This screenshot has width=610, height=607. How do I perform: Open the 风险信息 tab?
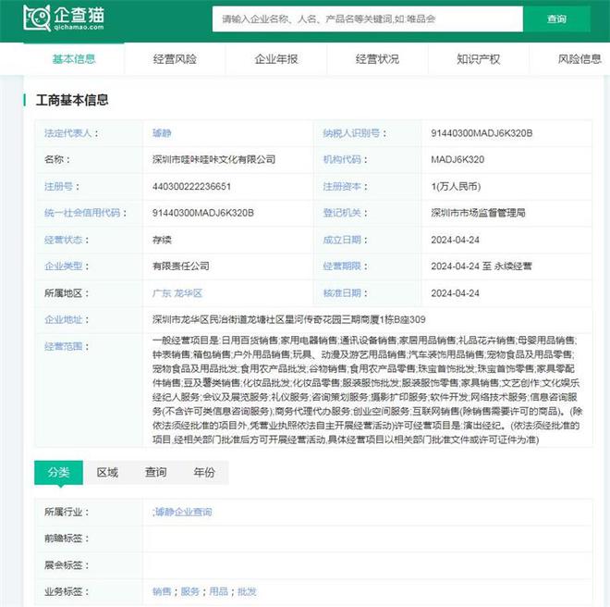pyautogui.click(x=579, y=59)
